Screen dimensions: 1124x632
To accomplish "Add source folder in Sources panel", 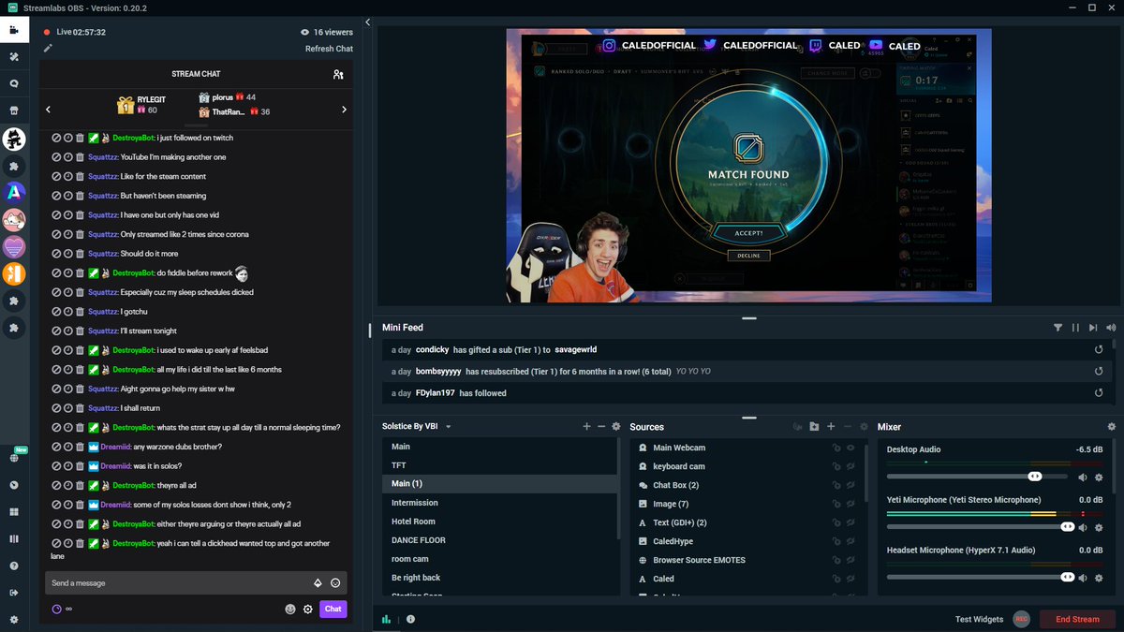I will point(814,427).
